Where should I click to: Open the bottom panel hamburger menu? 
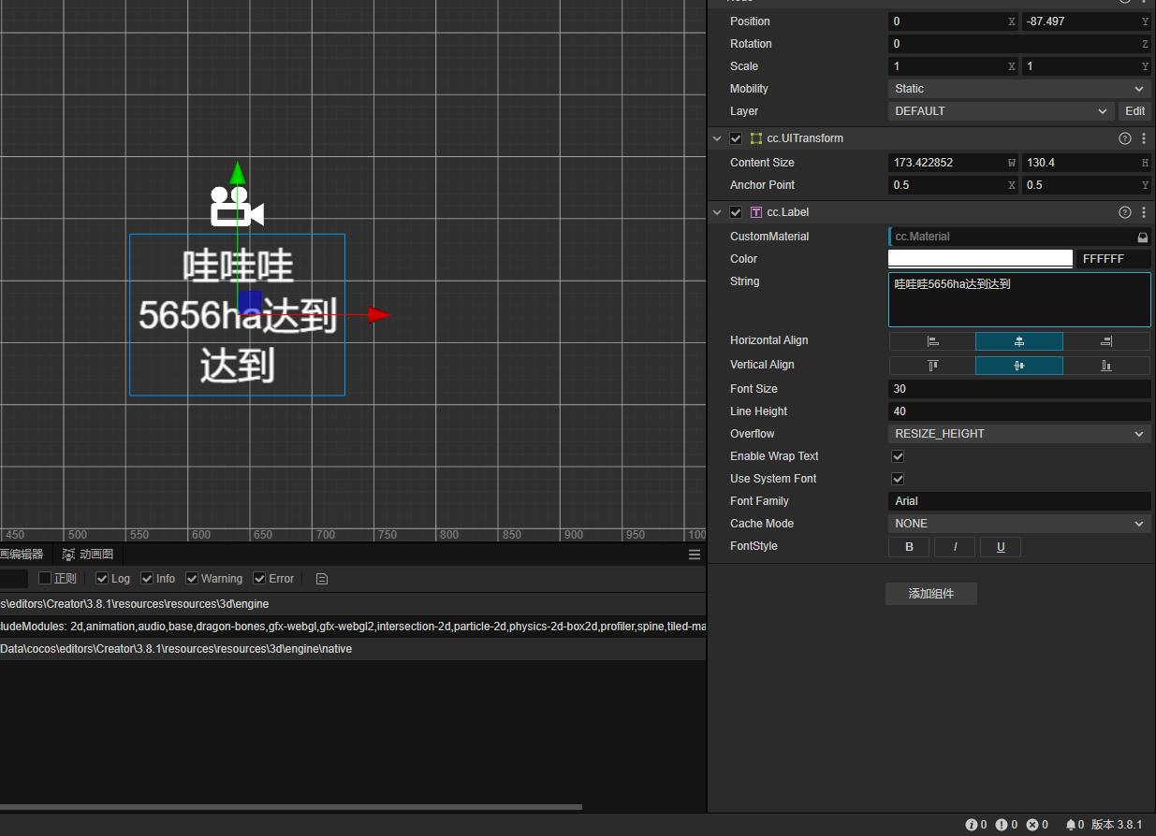(x=695, y=555)
